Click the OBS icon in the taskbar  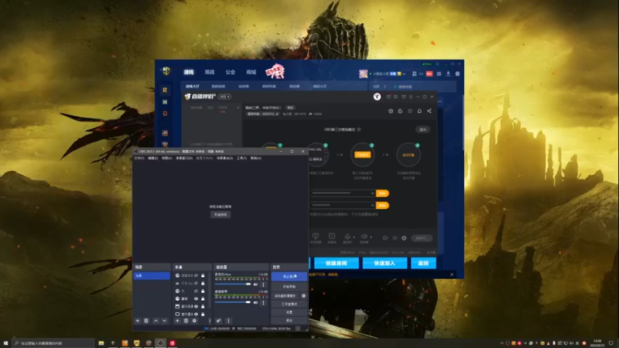click(160, 343)
